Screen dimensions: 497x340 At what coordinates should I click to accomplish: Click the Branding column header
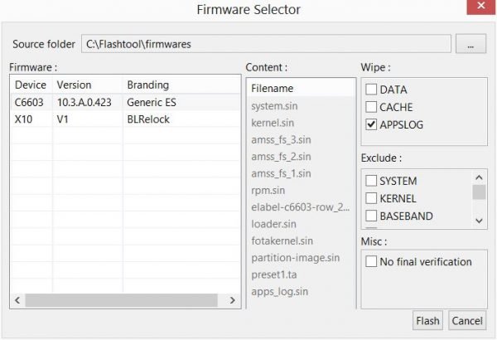coord(181,85)
